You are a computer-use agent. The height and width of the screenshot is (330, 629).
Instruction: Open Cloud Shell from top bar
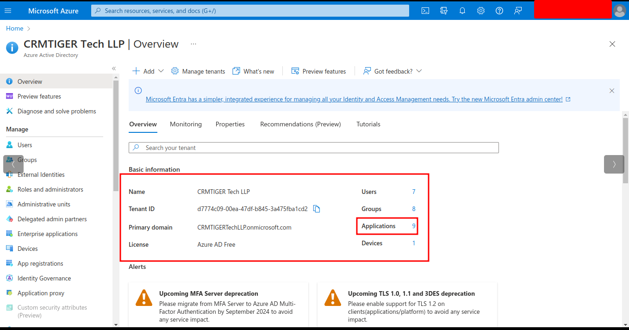coord(425,11)
